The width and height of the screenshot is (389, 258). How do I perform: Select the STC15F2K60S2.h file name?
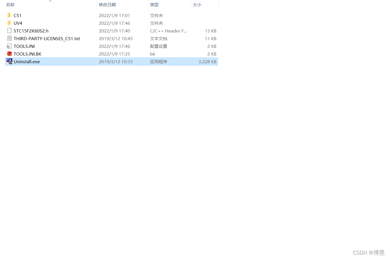point(31,31)
